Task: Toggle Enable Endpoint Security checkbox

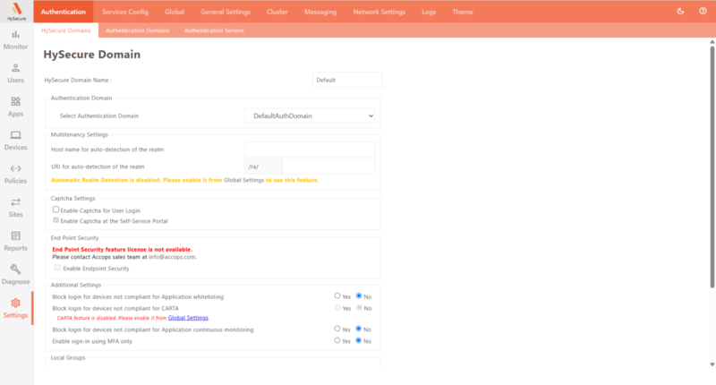Action: [x=57, y=268]
